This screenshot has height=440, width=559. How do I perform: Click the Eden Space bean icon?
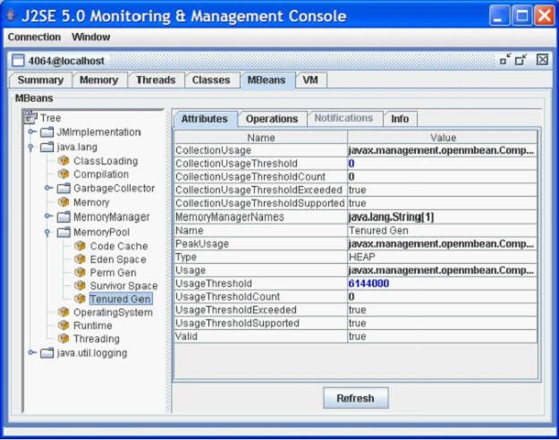click(80, 259)
